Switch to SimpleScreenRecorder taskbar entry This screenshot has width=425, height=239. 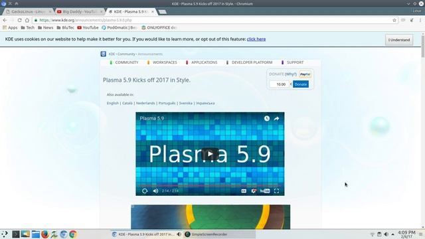pos(220,234)
